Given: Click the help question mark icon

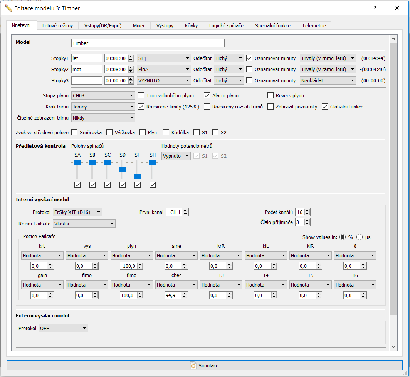Looking at the screenshot, I should tap(375, 8).
